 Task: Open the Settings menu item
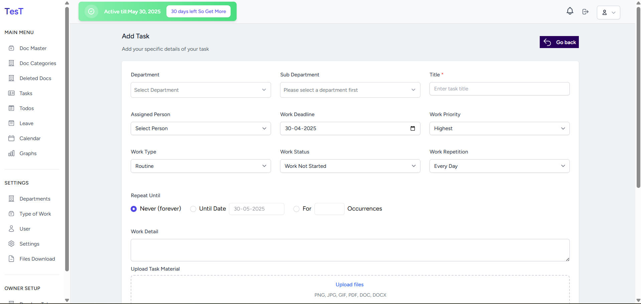click(x=29, y=244)
